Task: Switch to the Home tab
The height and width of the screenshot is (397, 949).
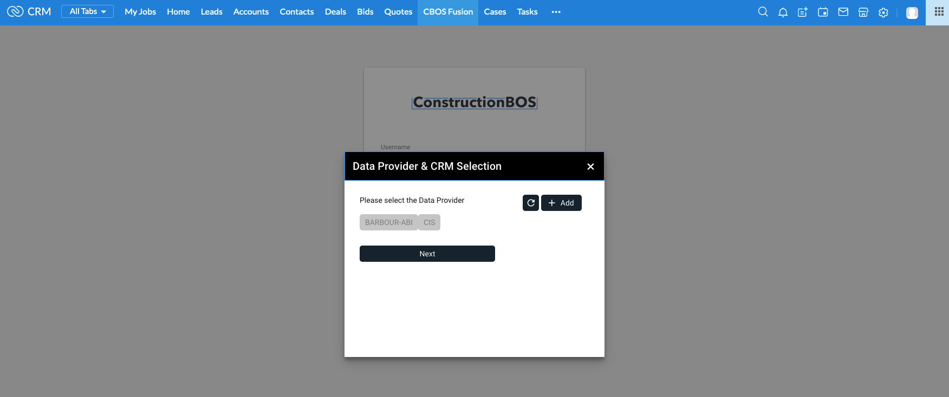Action: coord(178,11)
